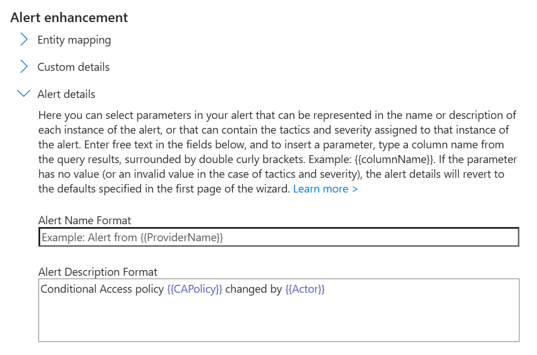The height and width of the screenshot is (355, 537).
Task: Click the {{Actor}} parameter in description
Action: tap(305, 289)
